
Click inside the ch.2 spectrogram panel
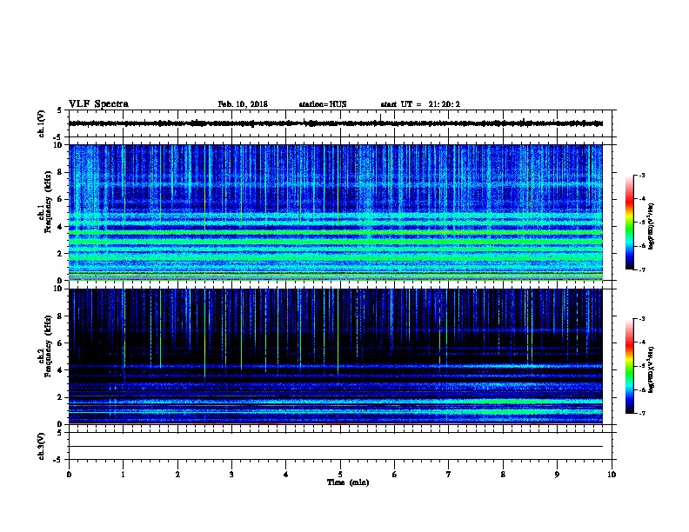(x=335, y=356)
